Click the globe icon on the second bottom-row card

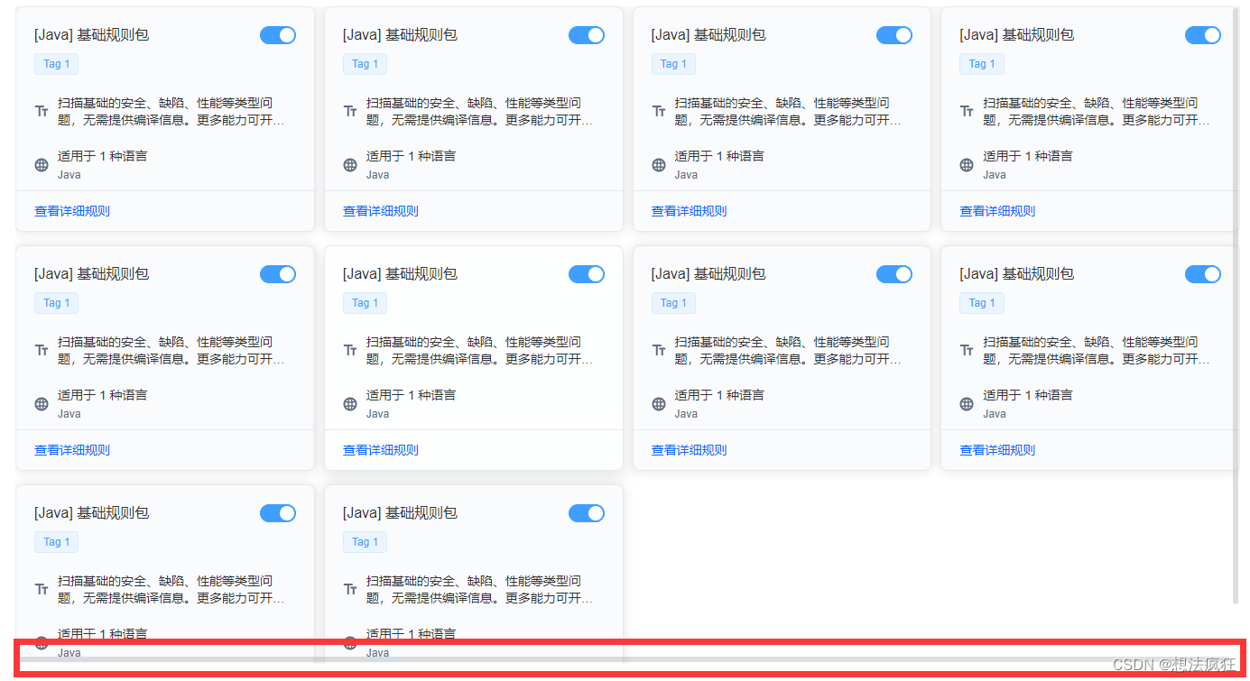pyautogui.click(x=350, y=642)
